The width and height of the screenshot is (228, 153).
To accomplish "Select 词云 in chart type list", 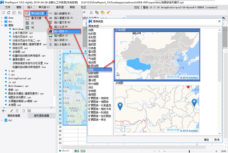I will [91, 88].
